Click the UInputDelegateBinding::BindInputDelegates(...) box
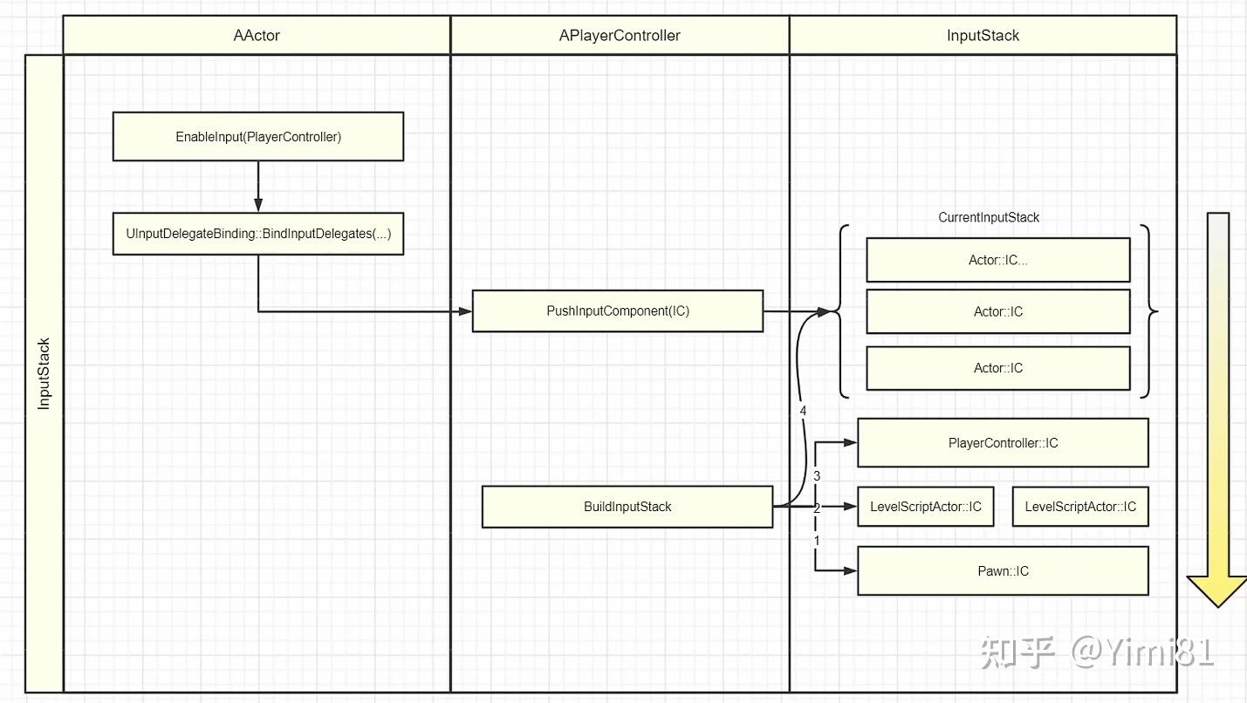The width and height of the screenshot is (1247, 703). (x=258, y=234)
